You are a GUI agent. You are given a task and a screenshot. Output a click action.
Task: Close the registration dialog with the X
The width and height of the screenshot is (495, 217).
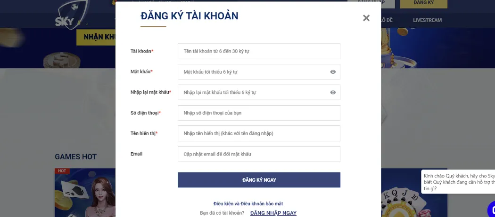click(366, 18)
